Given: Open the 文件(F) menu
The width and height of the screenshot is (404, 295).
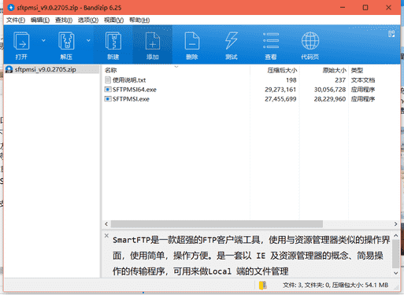Looking at the screenshot, I should coord(16,20).
